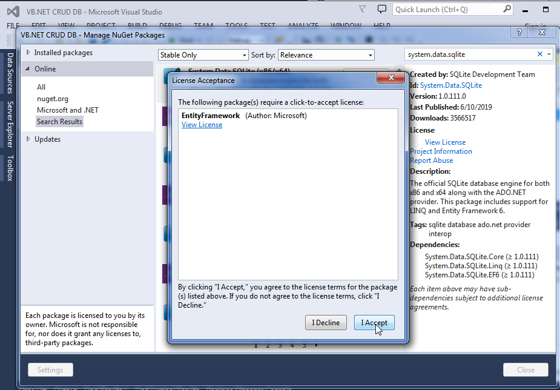Open View License link in details pane
Viewport: 560px width, 390px height.
(x=445, y=142)
